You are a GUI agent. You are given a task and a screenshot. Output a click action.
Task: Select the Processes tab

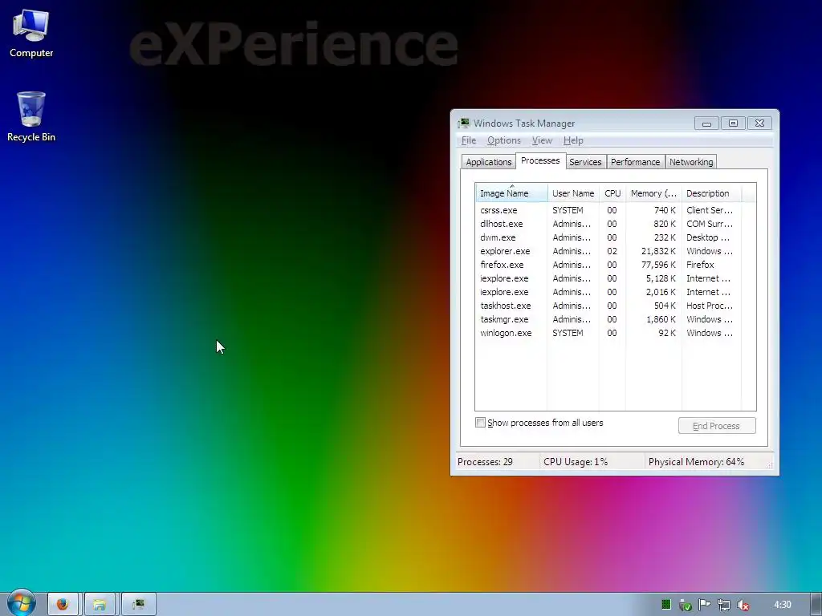540,160
